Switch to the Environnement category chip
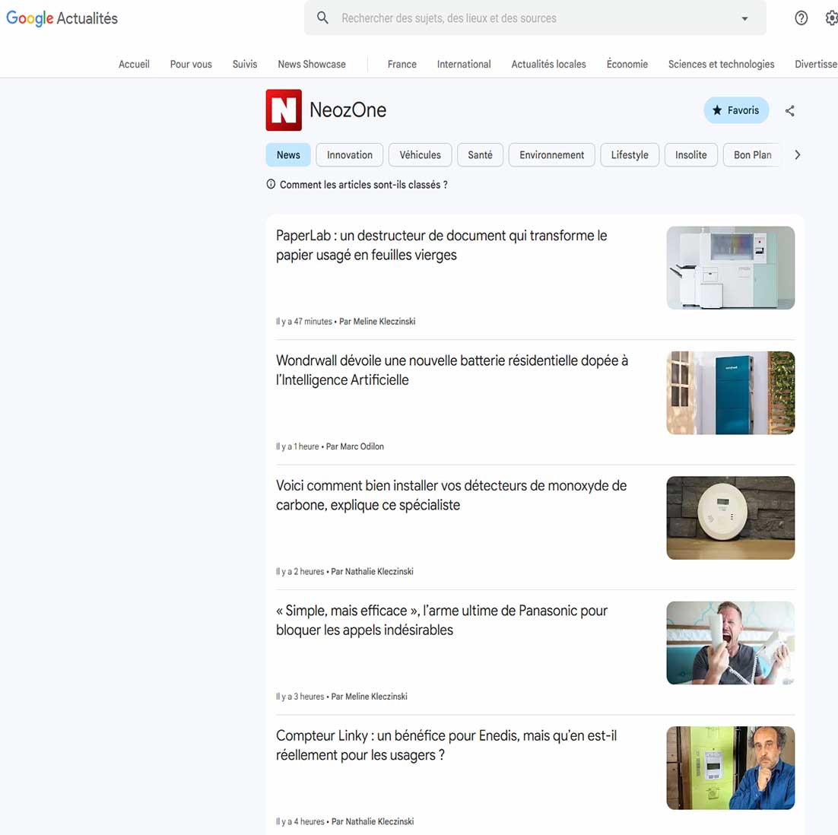Screen dimensions: 838x835 (x=551, y=155)
